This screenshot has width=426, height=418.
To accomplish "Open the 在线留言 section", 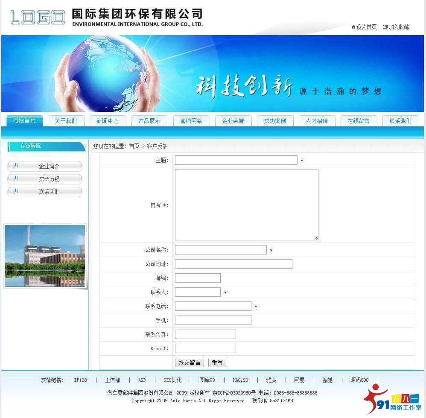I will click(x=358, y=121).
